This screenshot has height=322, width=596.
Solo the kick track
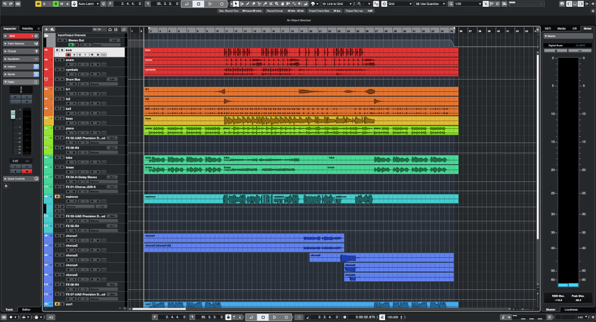62,50
